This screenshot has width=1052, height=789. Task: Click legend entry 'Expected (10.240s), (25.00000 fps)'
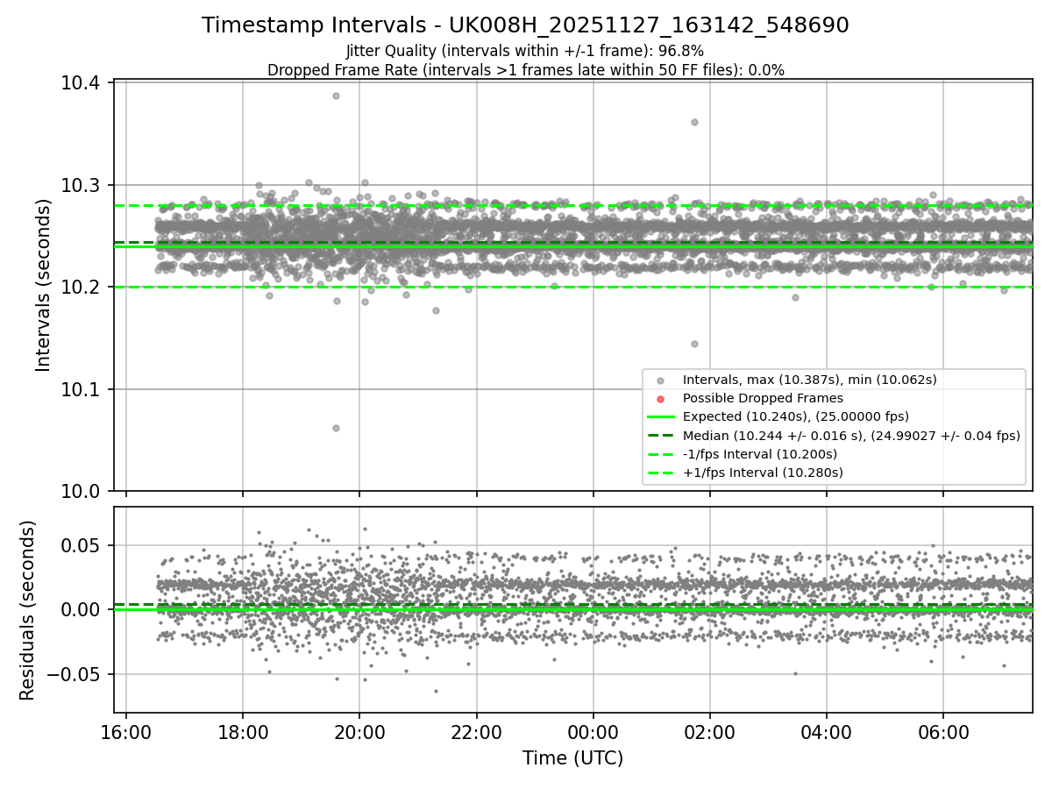click(795, 416)
